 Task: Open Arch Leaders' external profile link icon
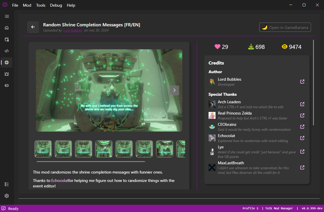(302, 104)
